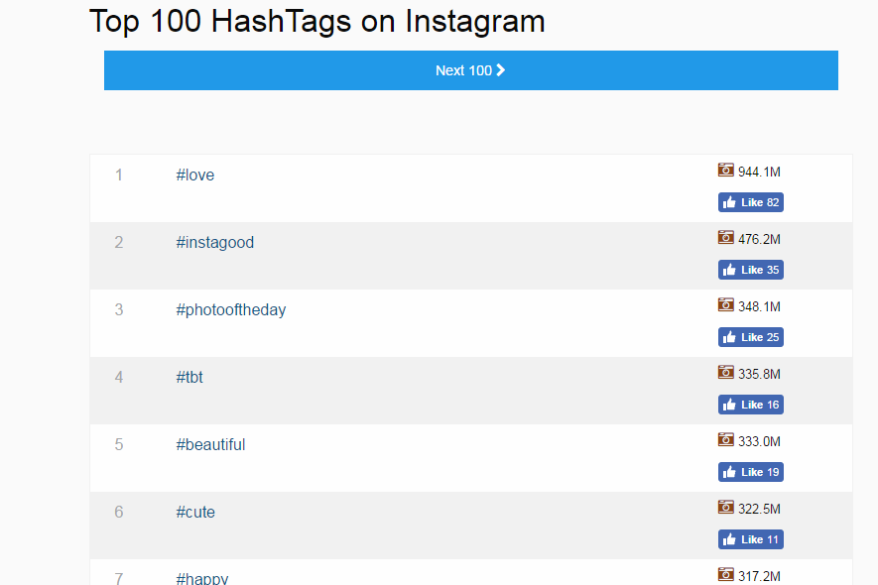Open the #love hashtag link
Image resolution: width=878 pixels, height=585 pixels.
tap(195, 175)
